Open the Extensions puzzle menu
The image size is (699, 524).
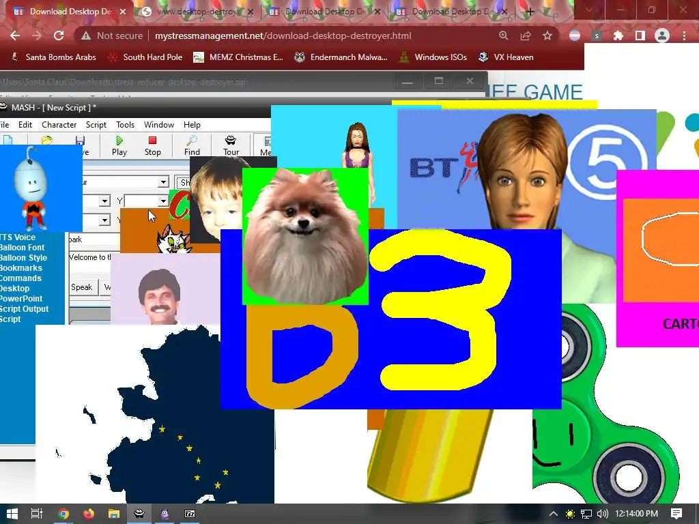click(x=618, y=35)
